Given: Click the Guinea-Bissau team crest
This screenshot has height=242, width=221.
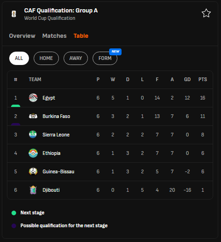Looking at the screenshot, I should point(33,171).
